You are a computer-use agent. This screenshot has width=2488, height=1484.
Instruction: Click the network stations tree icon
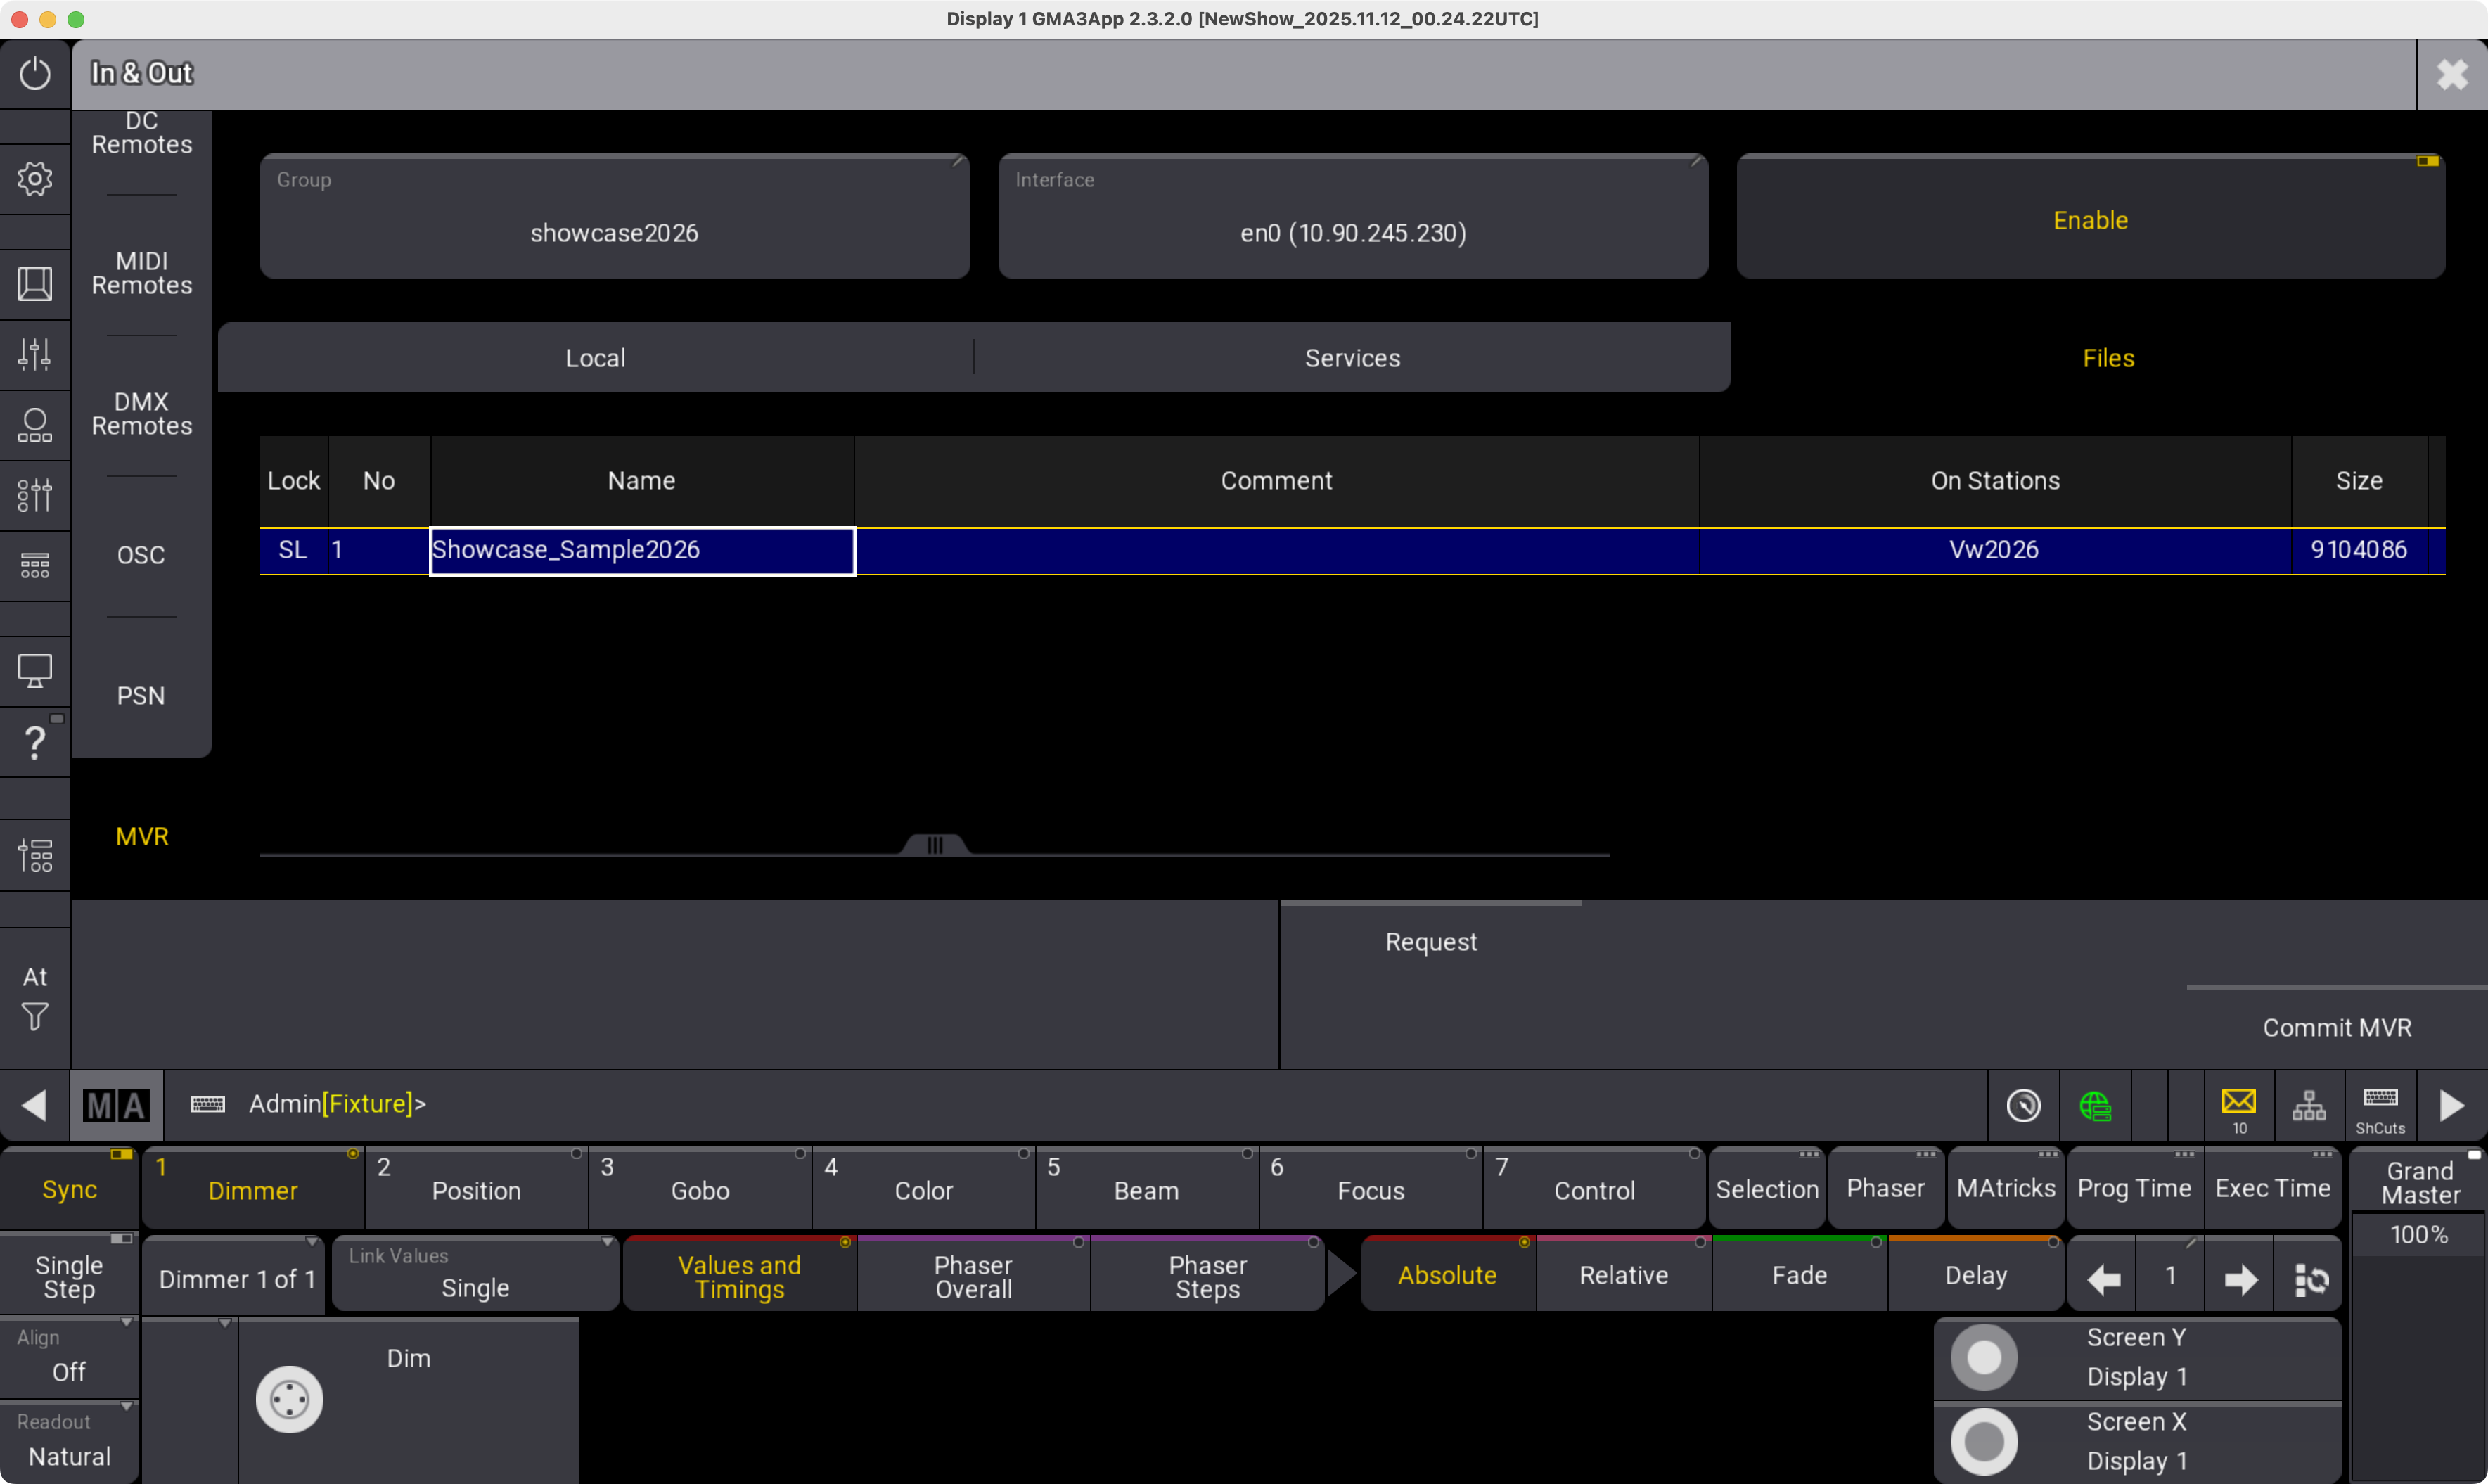[2308, 1106]
